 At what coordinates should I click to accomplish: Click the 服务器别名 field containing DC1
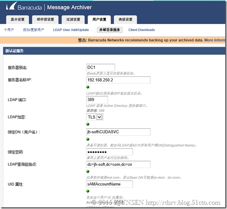[x=100, y=67]
